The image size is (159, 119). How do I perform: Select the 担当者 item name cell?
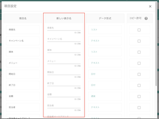[23, 107]
